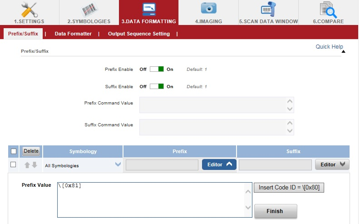Open the Imaging camera icon

pos(208,9)
